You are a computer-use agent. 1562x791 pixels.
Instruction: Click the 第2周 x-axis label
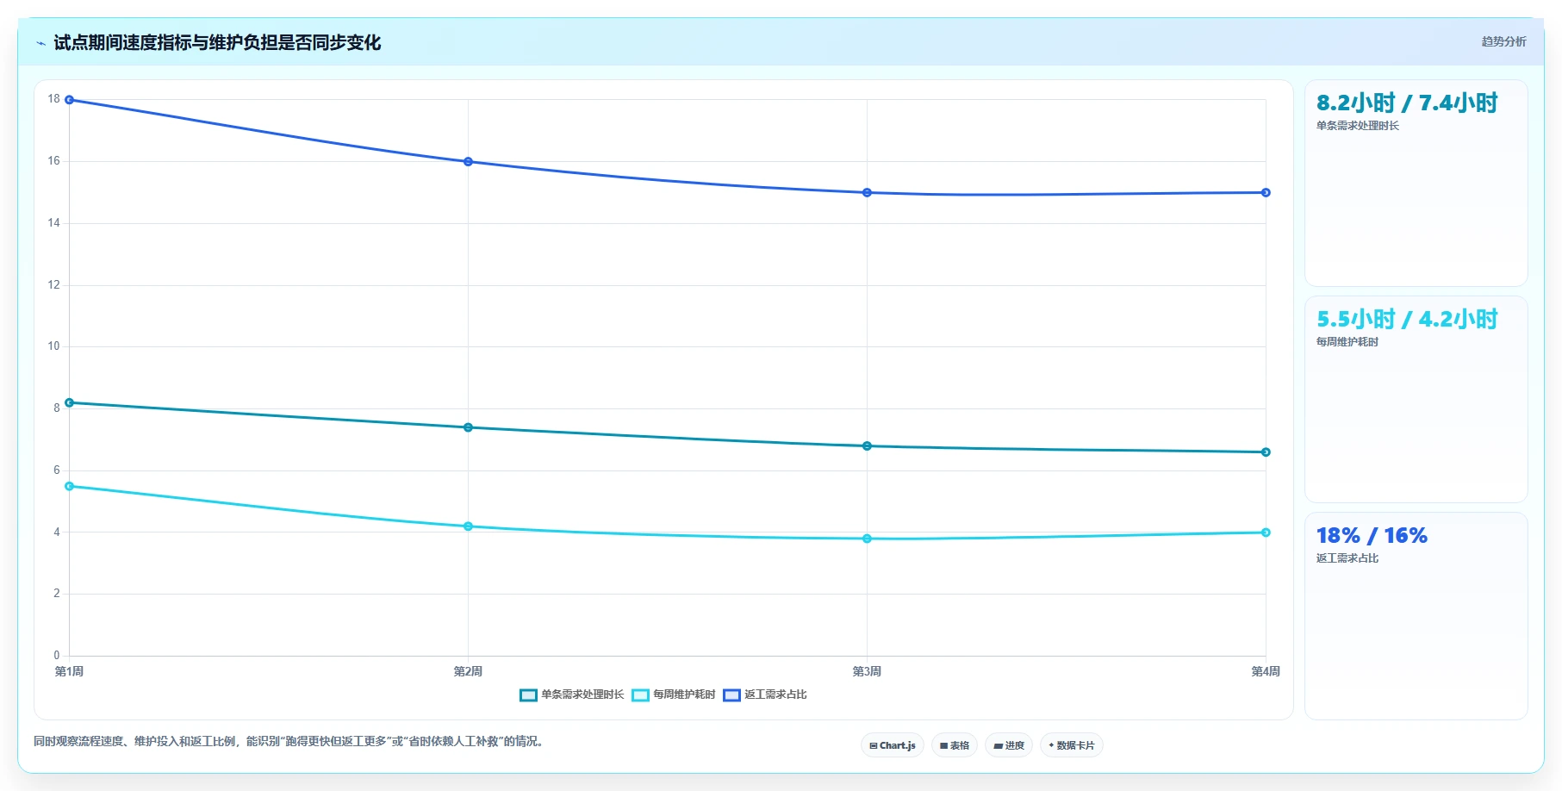(x=468, y=671)
